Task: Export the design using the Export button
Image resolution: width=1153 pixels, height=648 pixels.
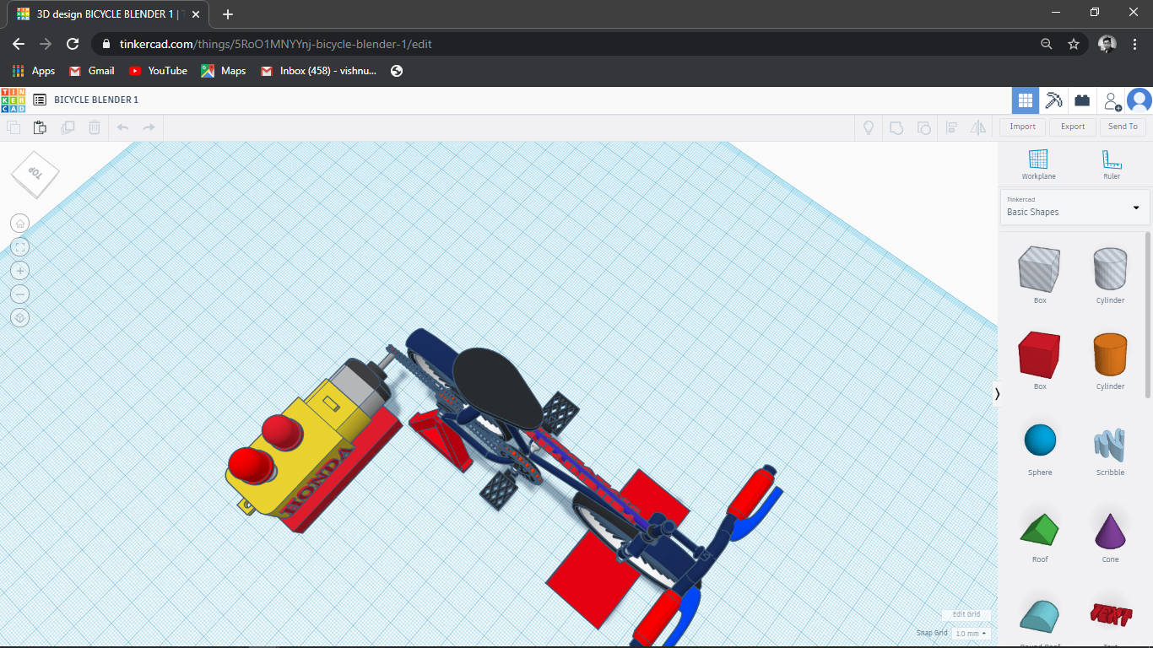Action: coord(1072,127)
